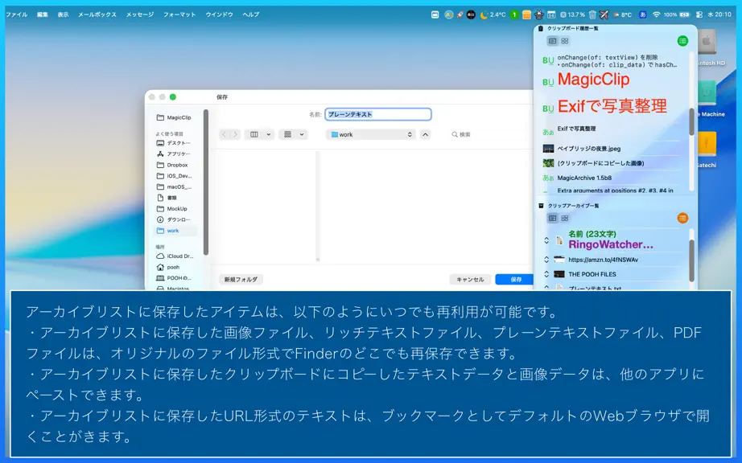This screenshot has width=742, height=463.
Task: Select work folder in sidebar
Action: point(174,231)
